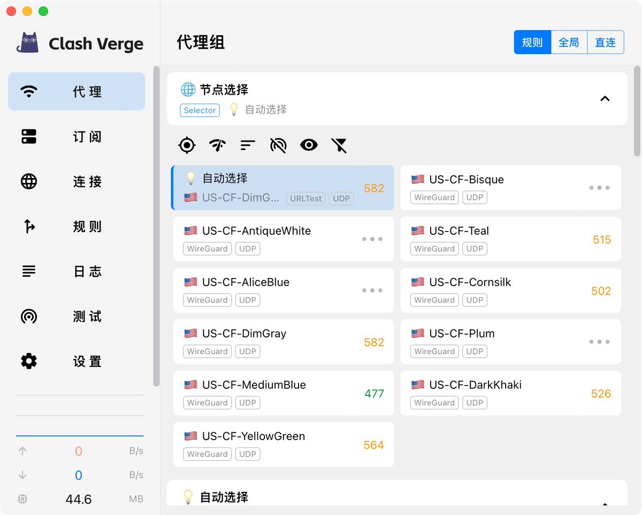Click the WireGuard tag of US-CF-YellowGreen

point(208,454)
